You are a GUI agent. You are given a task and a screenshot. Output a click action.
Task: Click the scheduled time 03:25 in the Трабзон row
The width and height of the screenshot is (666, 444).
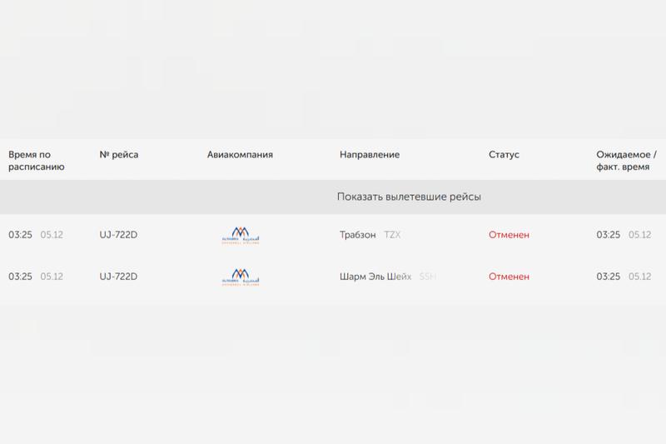coord(20,235)
